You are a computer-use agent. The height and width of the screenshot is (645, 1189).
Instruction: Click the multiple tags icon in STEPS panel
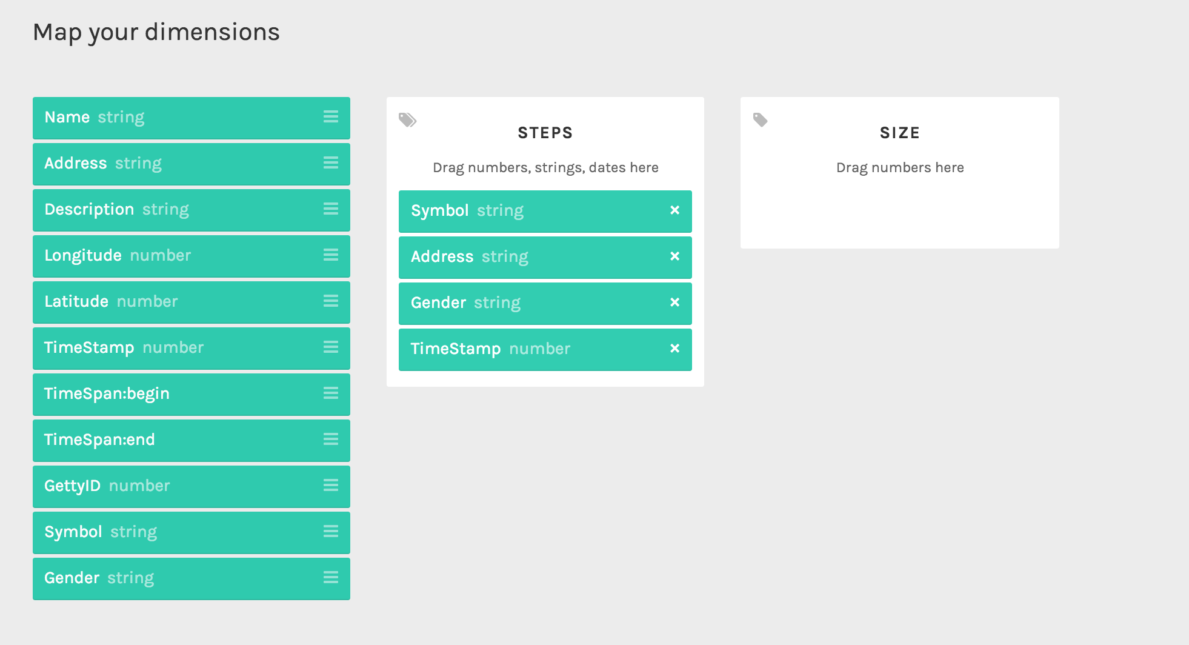tap(407, 119)
